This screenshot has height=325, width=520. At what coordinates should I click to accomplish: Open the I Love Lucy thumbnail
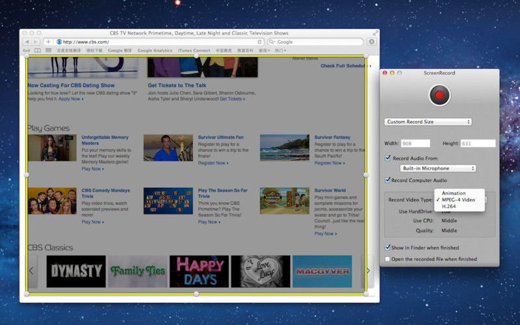pos(261,271)
